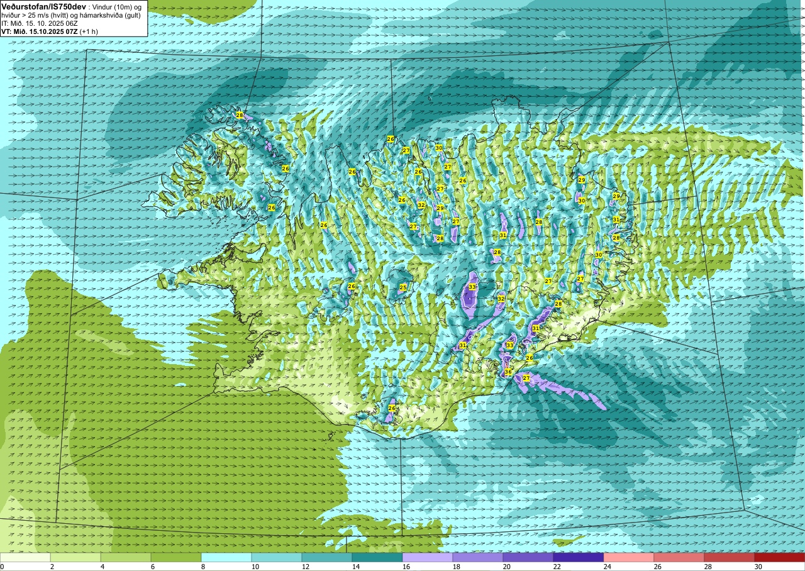Viewport: 805px width, 571px height.
Task: Click the legend scale tick label 18
Action: (x=456, y=567)
